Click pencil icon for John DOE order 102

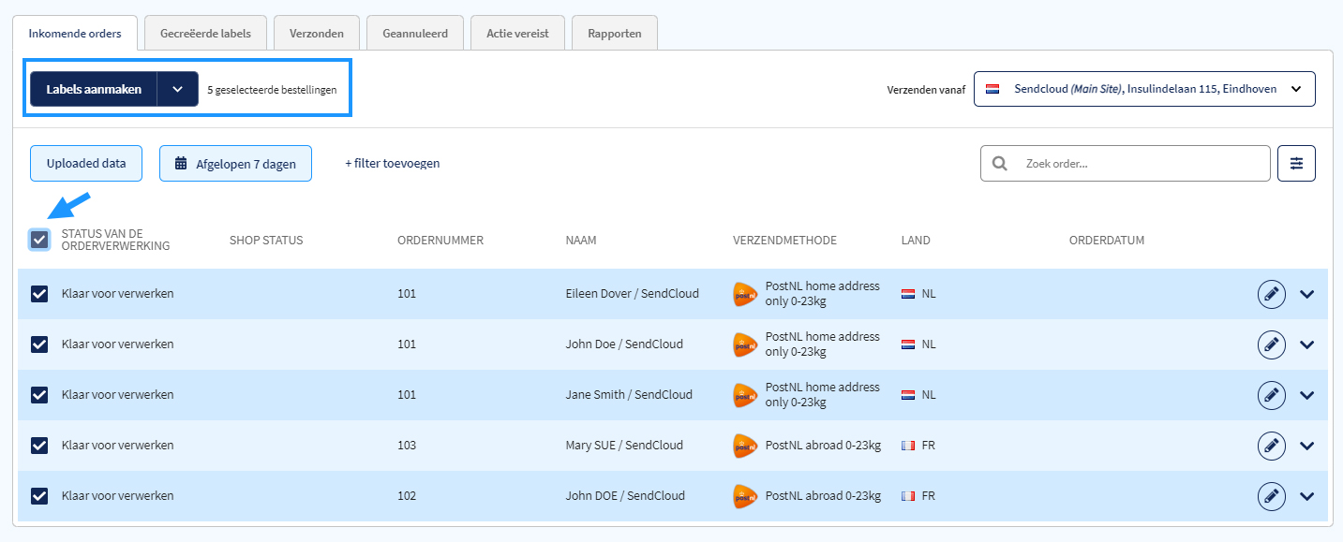tap(1271, 496)
